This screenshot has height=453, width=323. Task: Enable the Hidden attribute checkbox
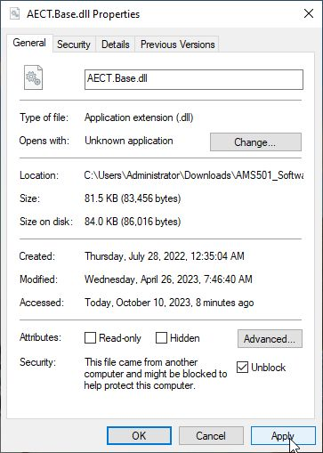[x=161, y=337]
